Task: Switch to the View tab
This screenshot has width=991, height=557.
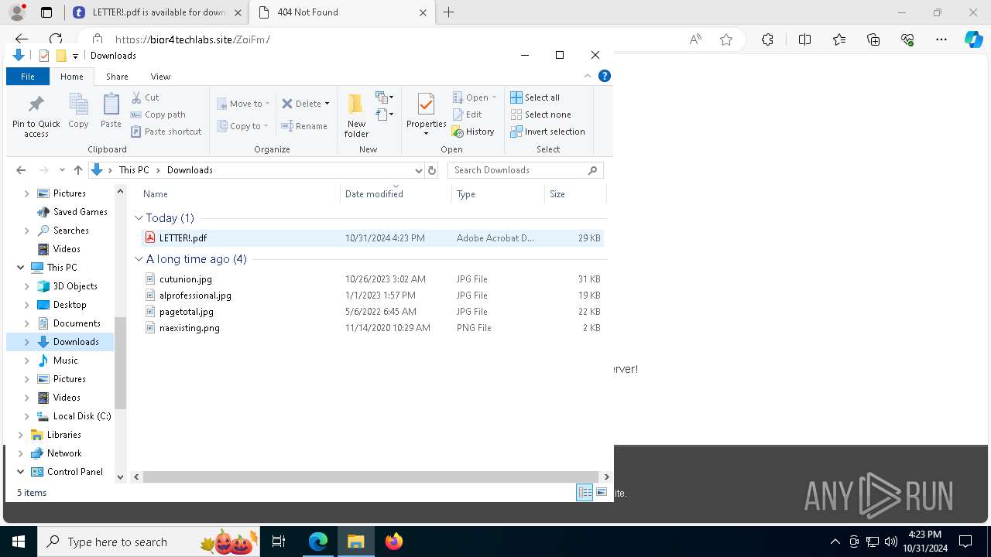Action: pos(160,77)
